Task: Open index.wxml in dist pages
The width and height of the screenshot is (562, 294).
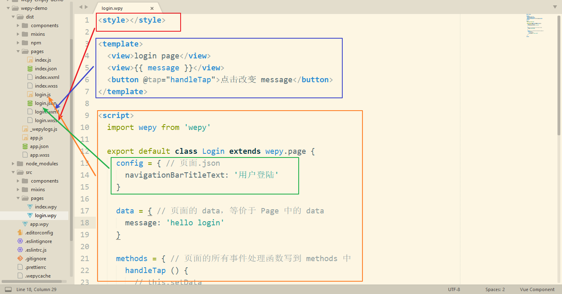Action: pos(46,77)
